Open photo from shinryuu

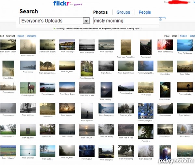tap(28, 108)
